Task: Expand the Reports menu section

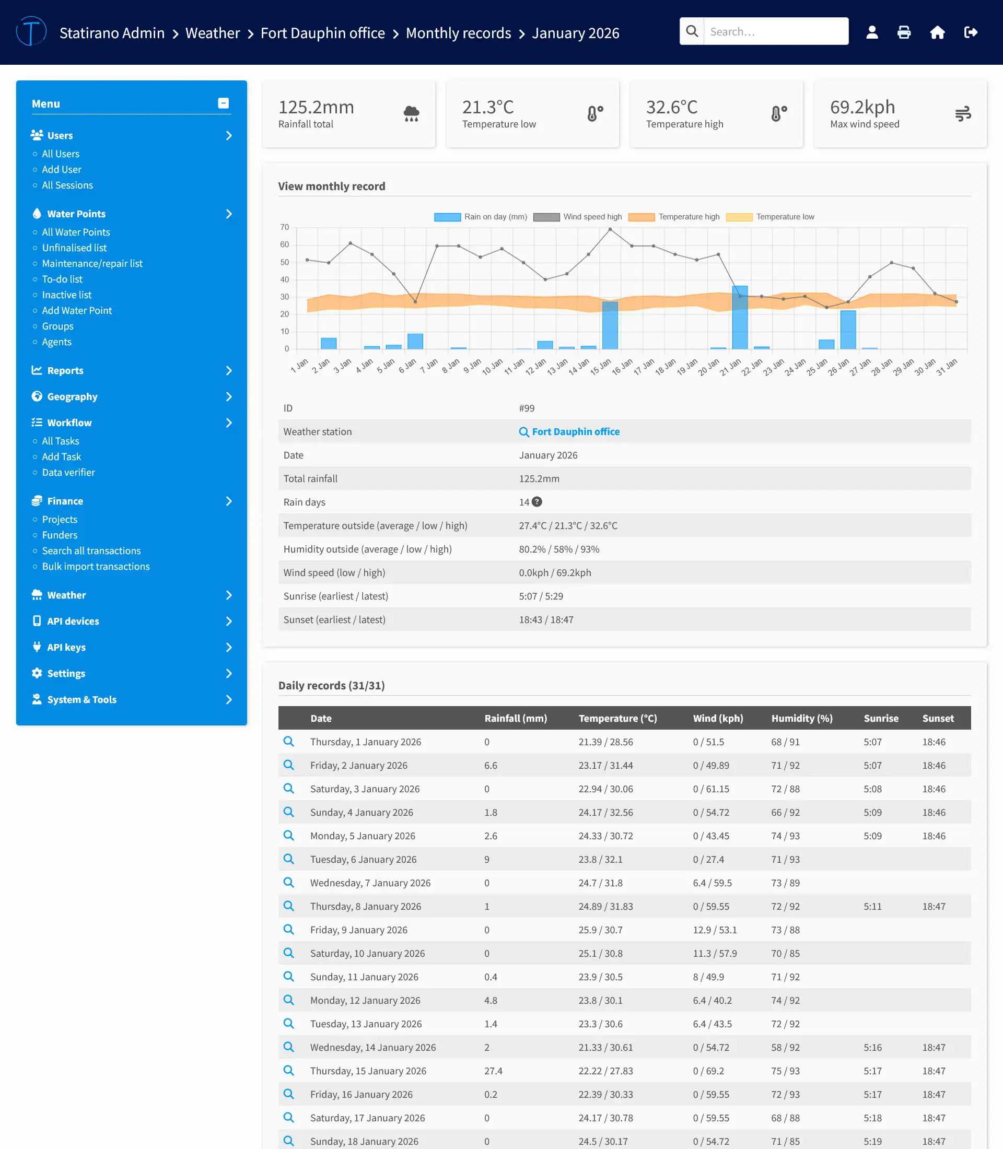Action: point(65,370)
